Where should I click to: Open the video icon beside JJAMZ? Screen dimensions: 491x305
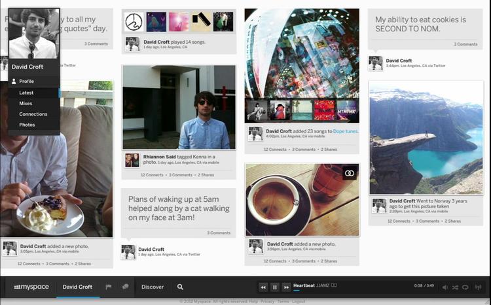(334, 285)
